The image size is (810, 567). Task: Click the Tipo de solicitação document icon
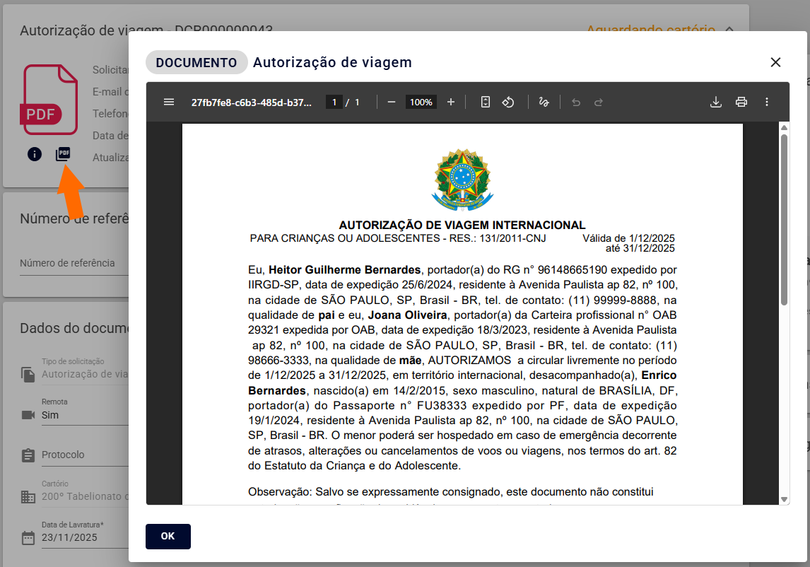point(28,374)
